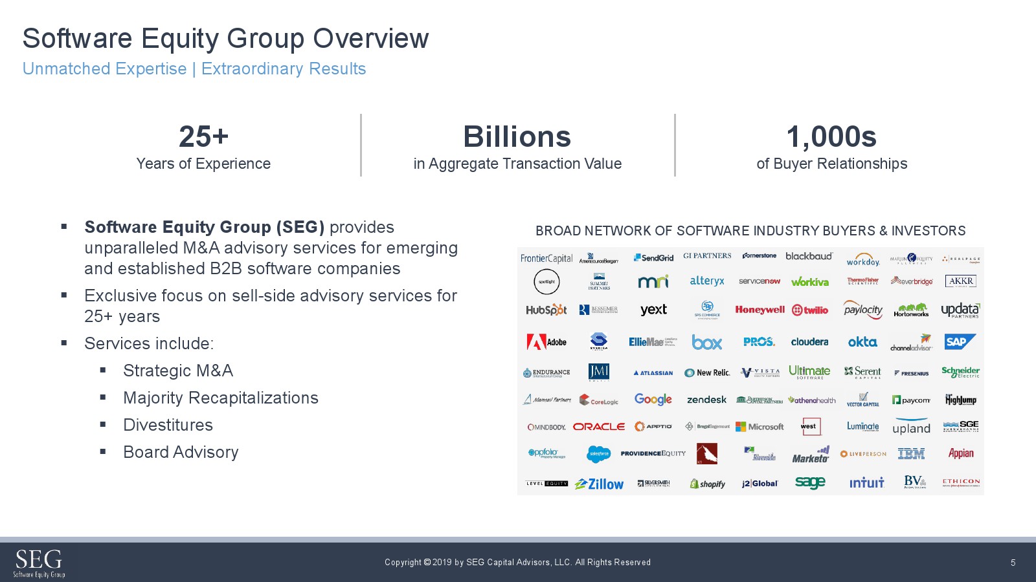Click the HubSpot logo

[546, 310]
